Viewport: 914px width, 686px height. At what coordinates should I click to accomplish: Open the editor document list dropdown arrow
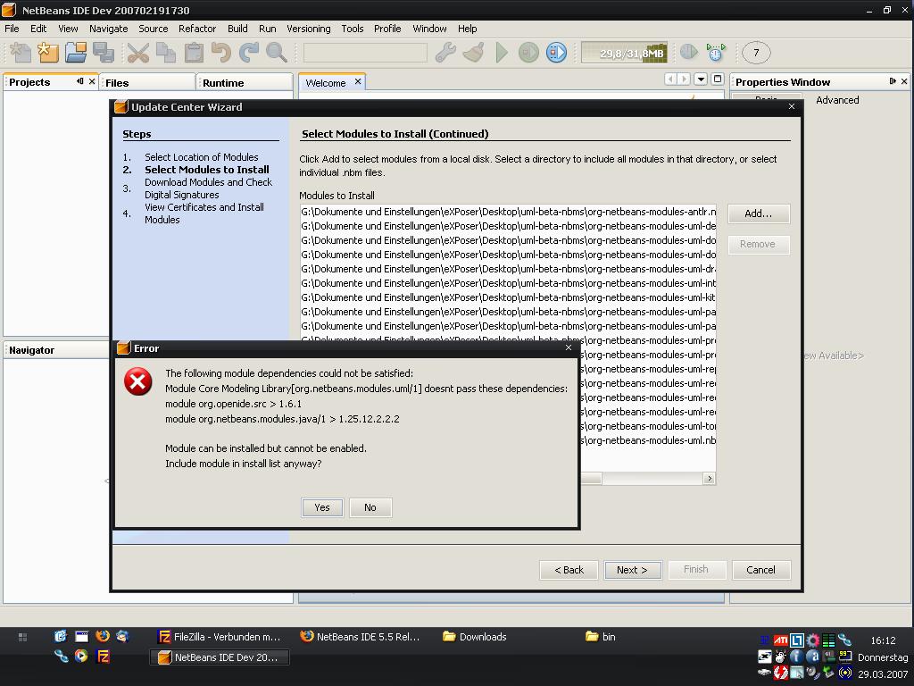tap(702, 79)
